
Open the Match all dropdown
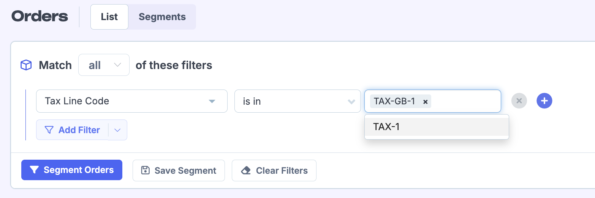[x=104, y=65]
